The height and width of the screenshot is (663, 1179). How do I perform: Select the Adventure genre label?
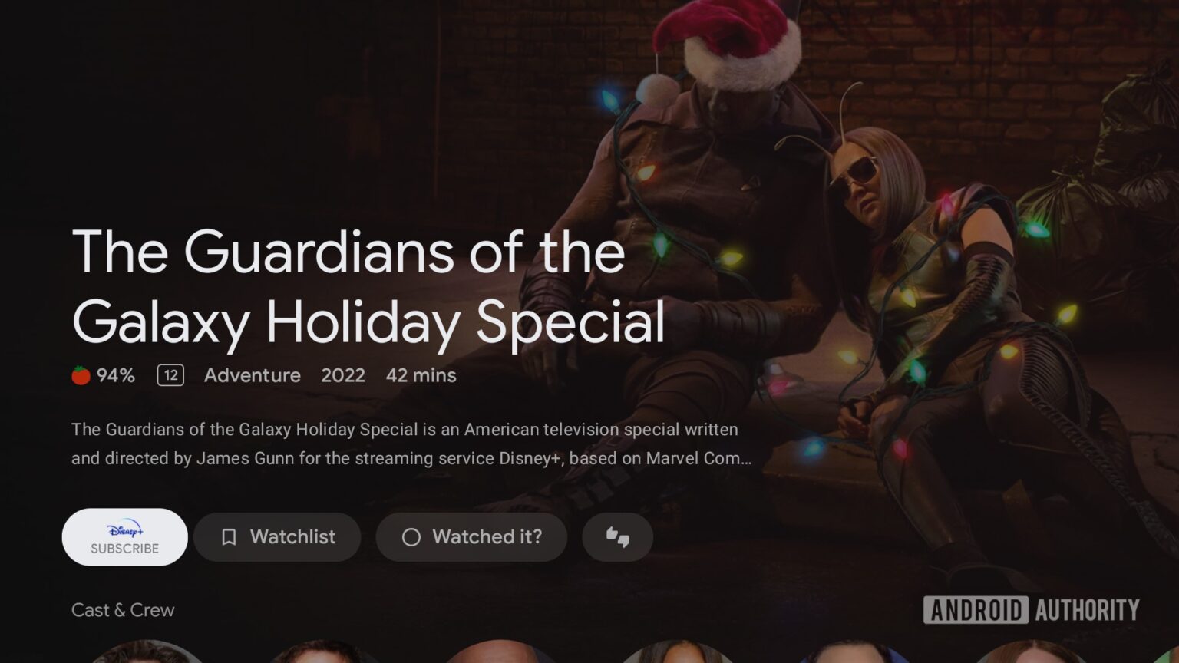click(253, 375)
